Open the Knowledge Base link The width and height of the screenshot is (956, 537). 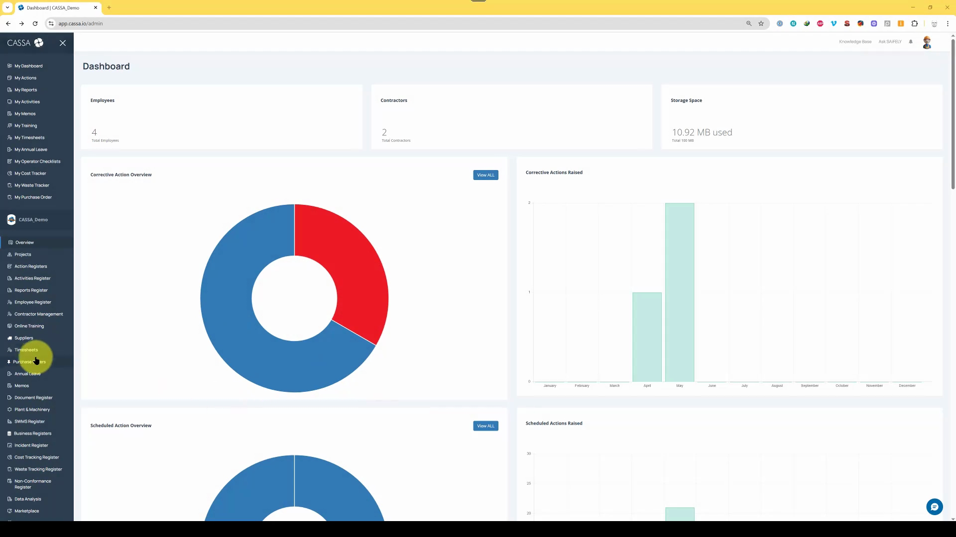855,42
